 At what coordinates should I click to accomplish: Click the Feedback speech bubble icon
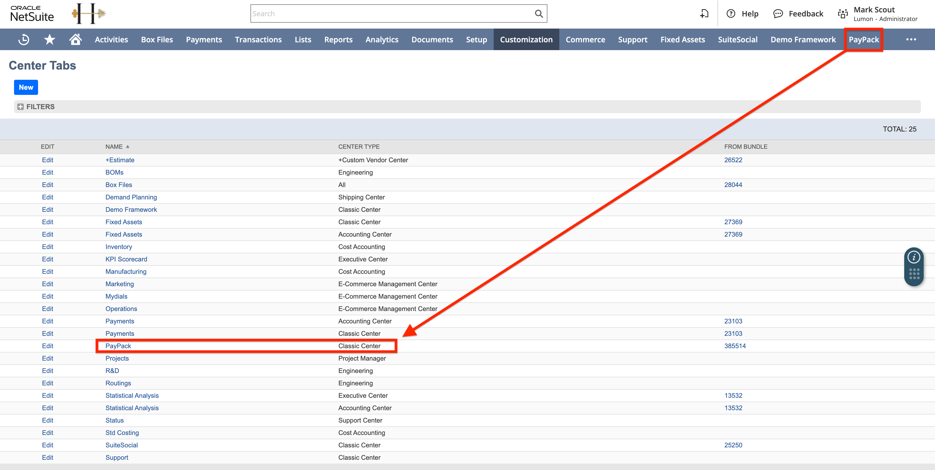pyautogui.click(x=778, y=14)
